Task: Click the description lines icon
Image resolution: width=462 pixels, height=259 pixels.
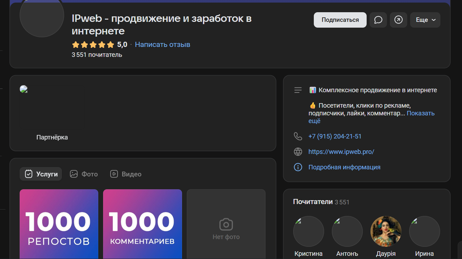Action: tap(298, 90)
